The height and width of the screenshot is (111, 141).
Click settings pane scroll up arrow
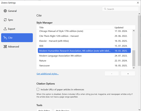139,14
